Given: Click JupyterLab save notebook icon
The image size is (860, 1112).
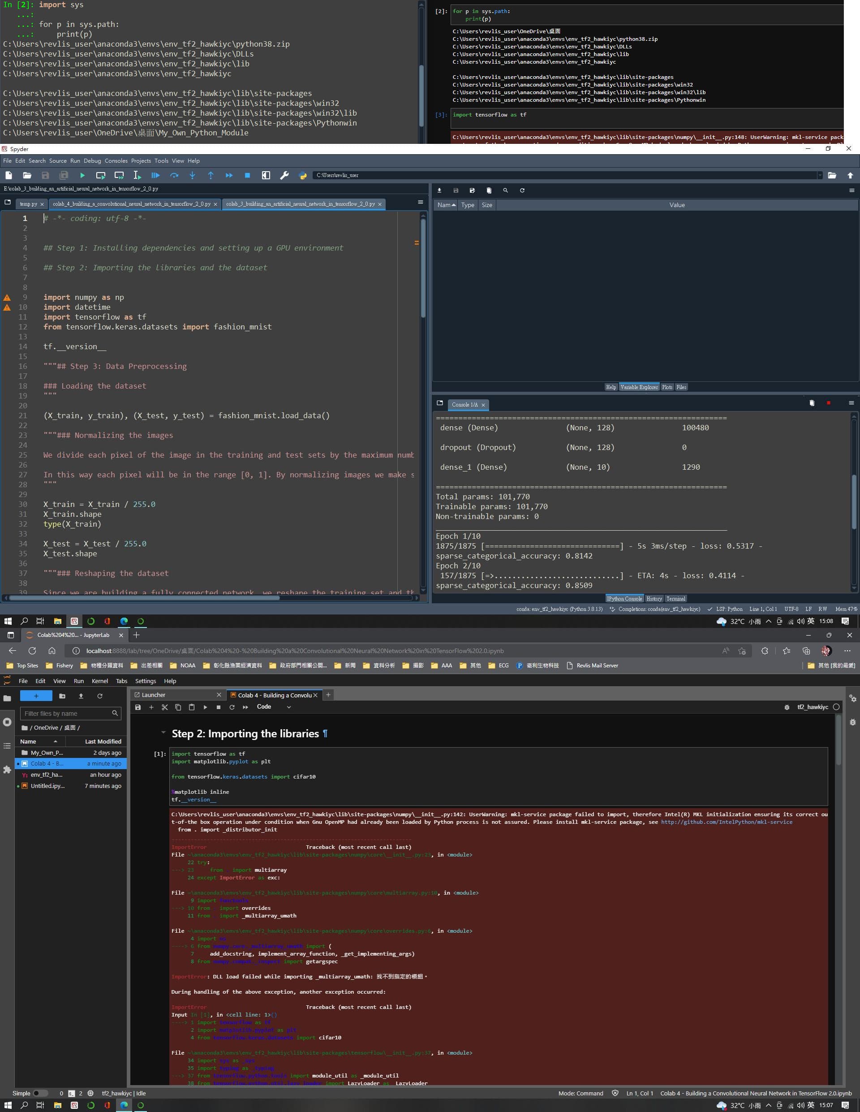Looking at the screenshot, I should 138,707.
